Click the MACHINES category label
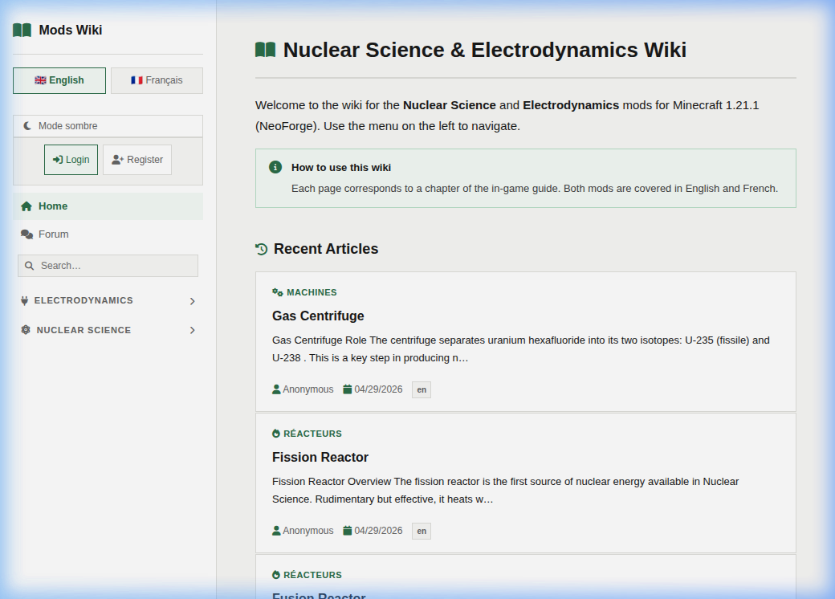 click(x=312, y=292)
